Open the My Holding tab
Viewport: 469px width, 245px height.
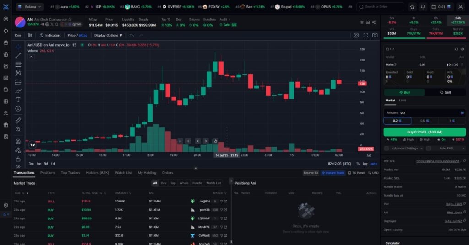147,172
